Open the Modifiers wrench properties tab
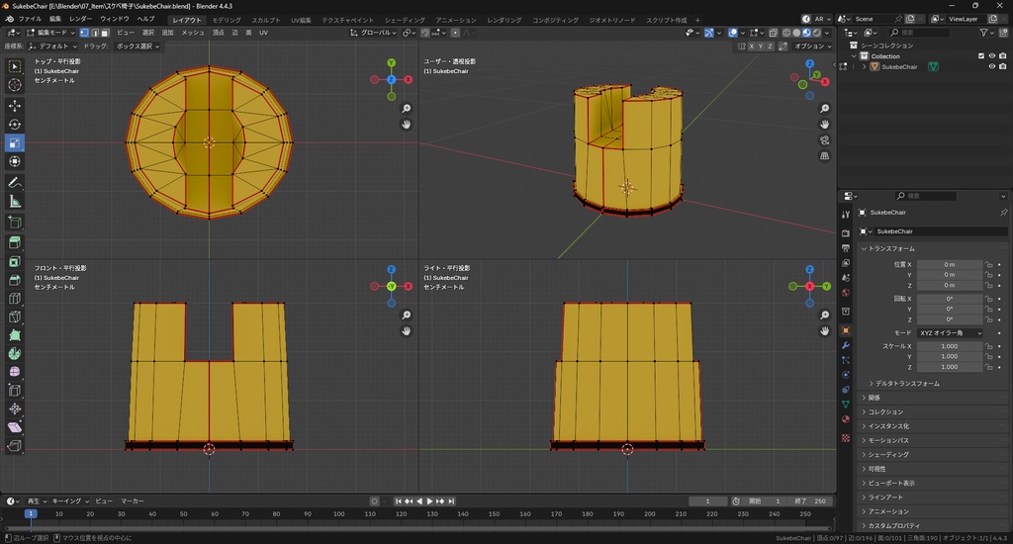This screenshot has height=544, width=1013. click(846, 345)
